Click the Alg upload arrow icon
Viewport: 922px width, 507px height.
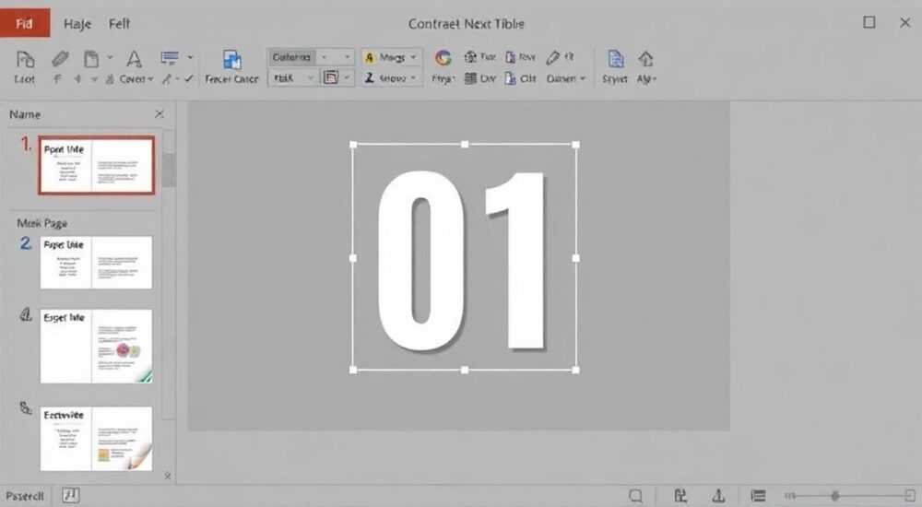coord(645,59)
